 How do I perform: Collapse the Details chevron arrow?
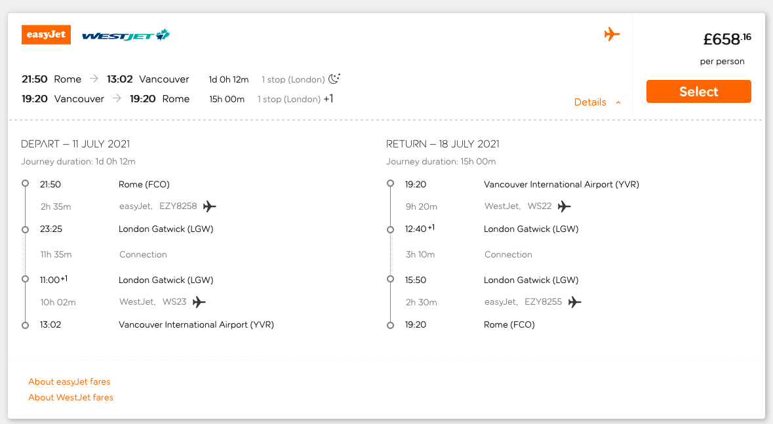pyautogui.click(x=618, y=102)
